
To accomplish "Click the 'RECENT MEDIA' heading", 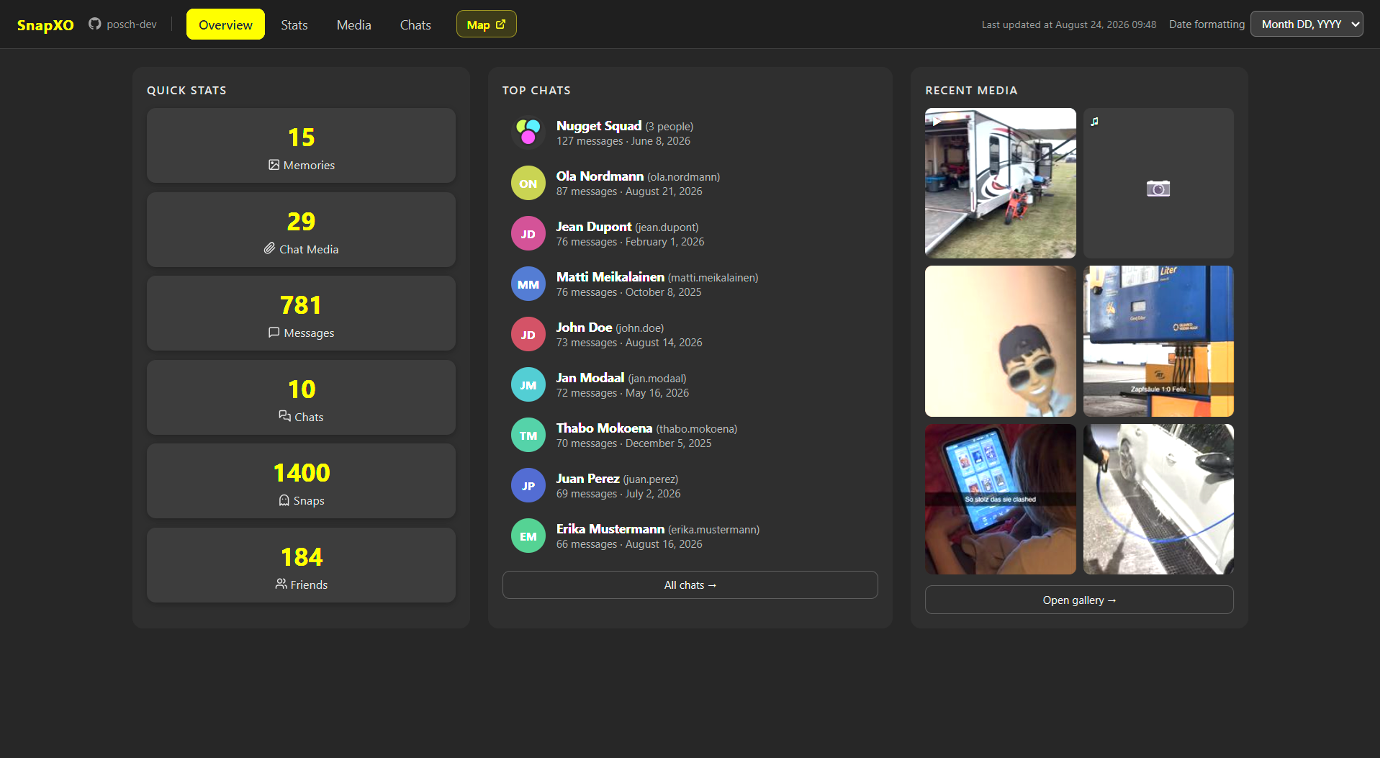I will (971, 90).
